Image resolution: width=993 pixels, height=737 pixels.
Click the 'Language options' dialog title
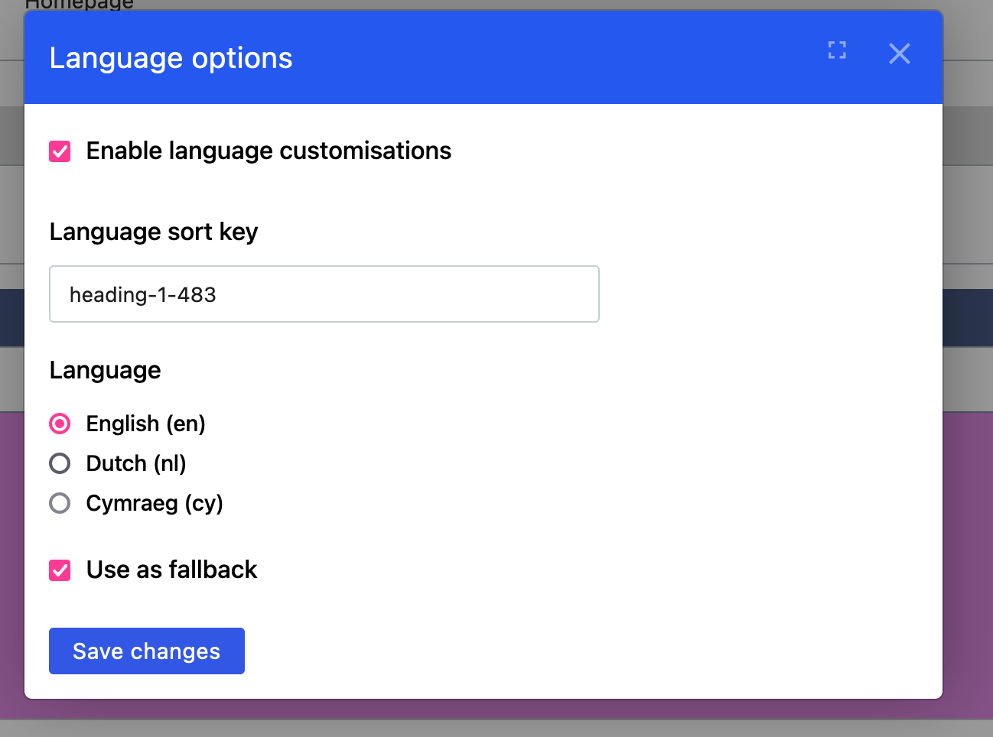tap(171, 58)
